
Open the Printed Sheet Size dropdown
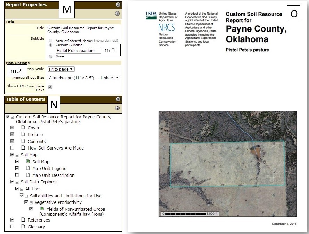point(84,78)
